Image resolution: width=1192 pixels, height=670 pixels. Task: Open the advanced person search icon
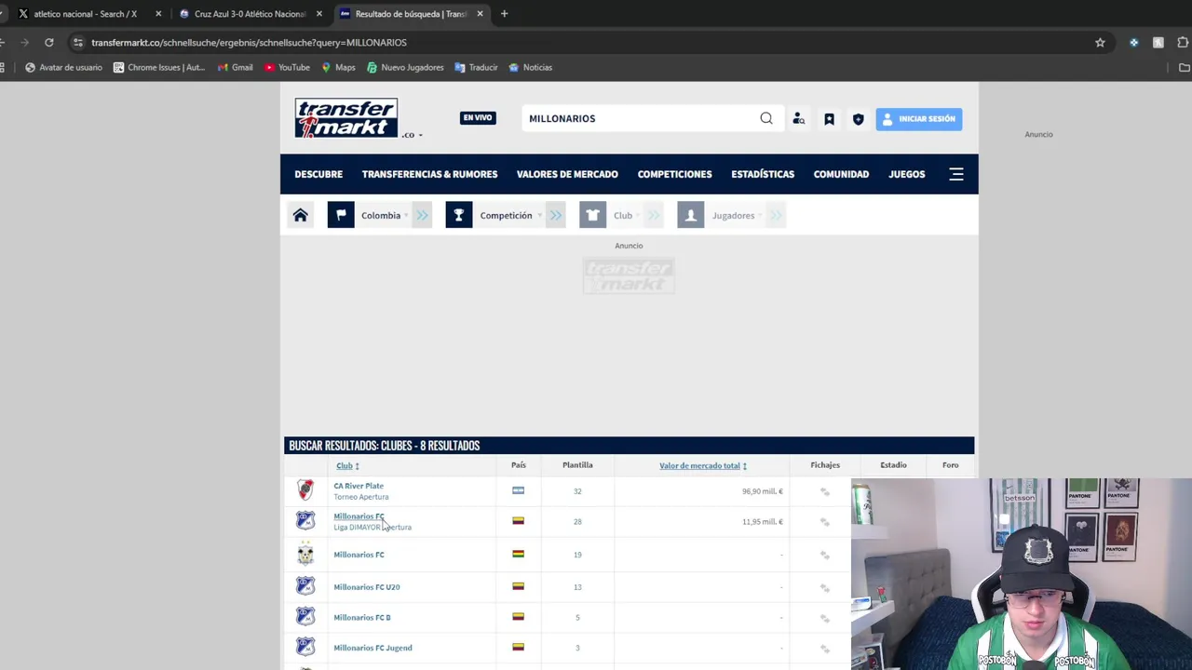coord(798,119)
